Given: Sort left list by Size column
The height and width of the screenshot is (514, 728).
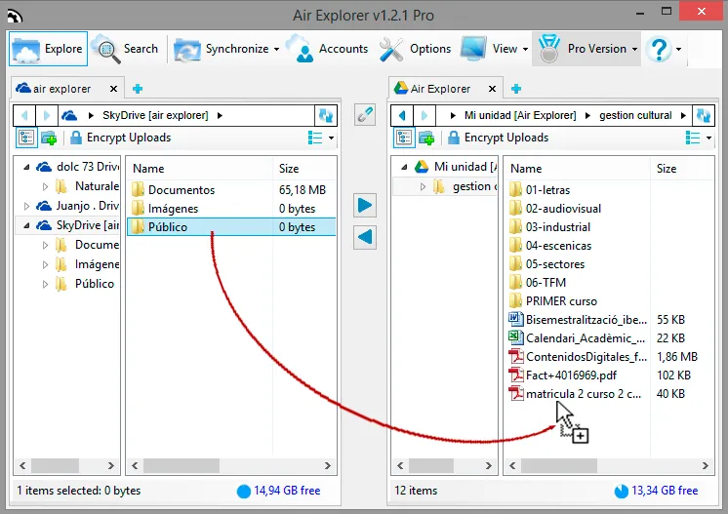Looking at the screenshot, I should pyautogui.click(x=304, y=169).
